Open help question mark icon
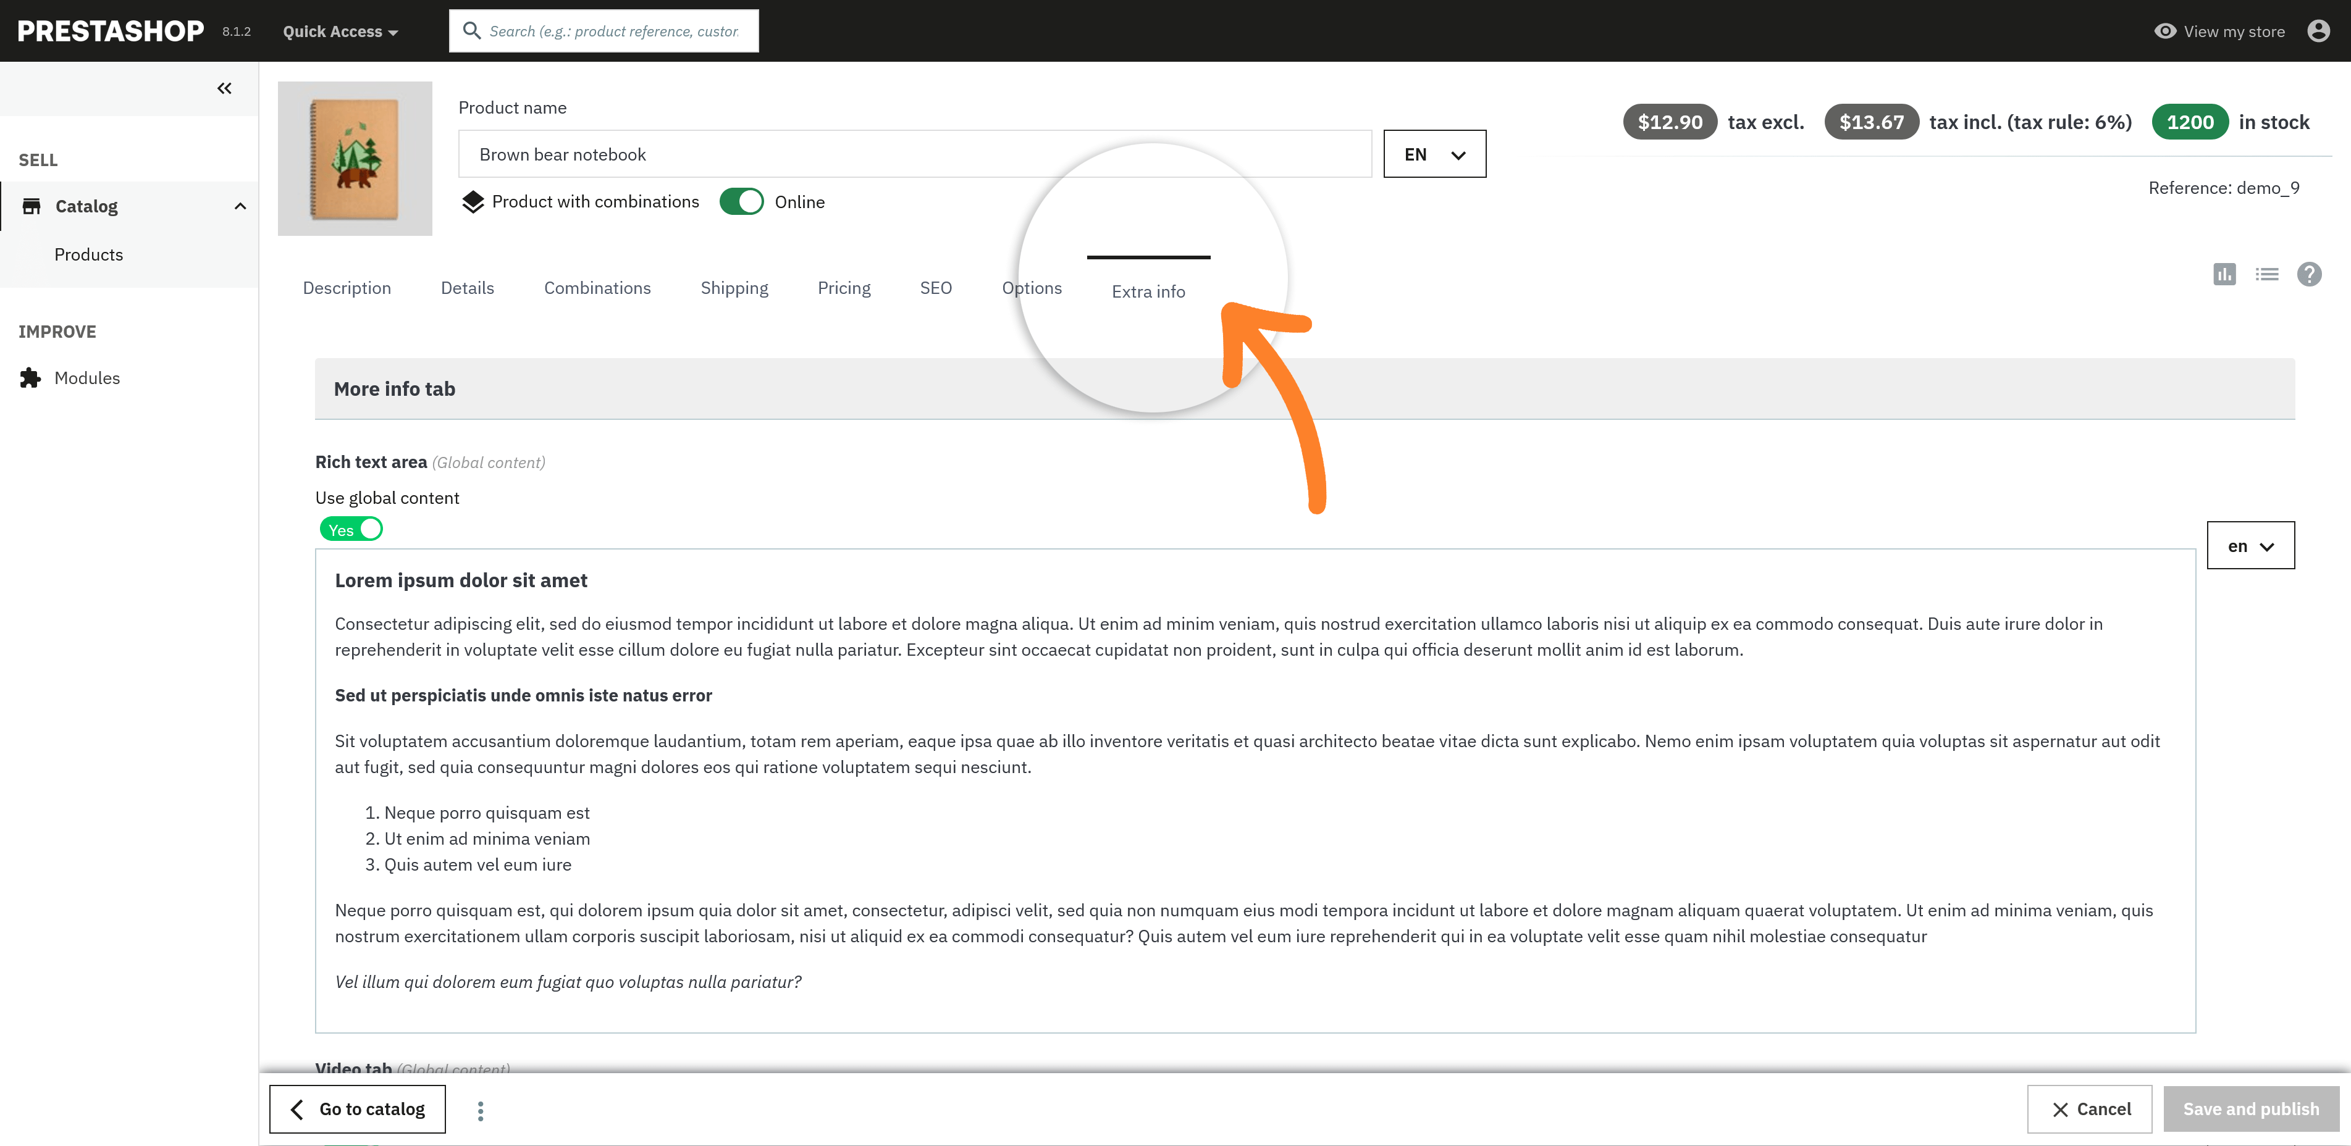 [x=2309, y=274]
